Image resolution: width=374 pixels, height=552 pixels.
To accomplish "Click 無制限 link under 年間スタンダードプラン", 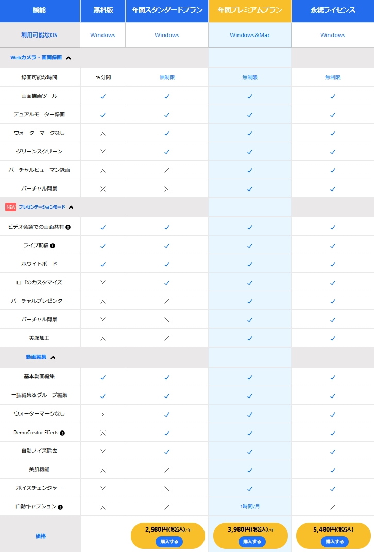I will tap(167, 78).
